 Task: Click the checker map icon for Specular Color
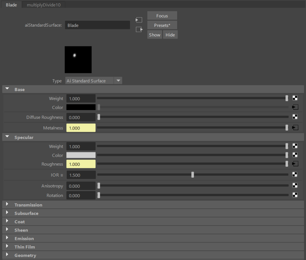[295, 155]
